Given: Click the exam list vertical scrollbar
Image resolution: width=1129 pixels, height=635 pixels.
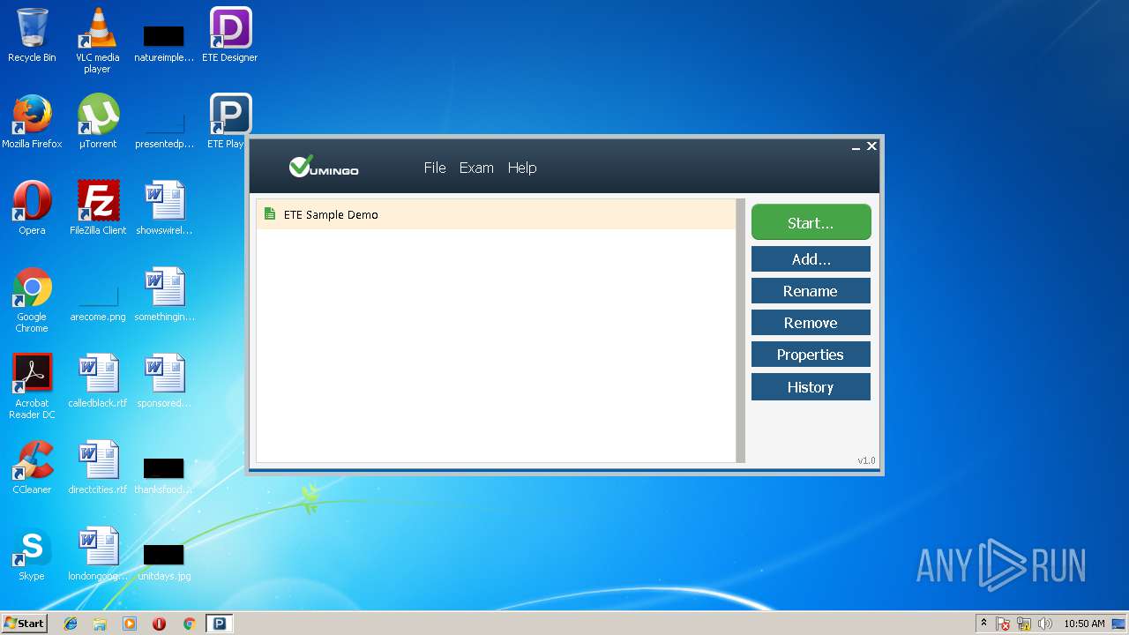Looking at the screenshot, I should click(x=740, y=331).
